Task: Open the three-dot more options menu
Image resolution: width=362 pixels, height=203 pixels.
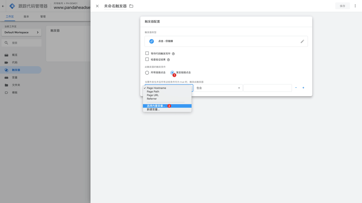Action: coord(355,6)
